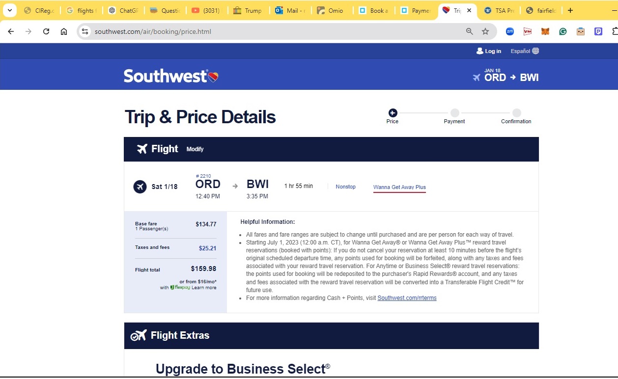Open a new browser tab

coord(570,10)
